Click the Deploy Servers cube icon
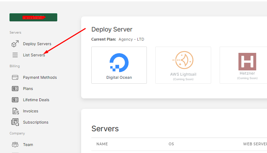 click(15, 44)
